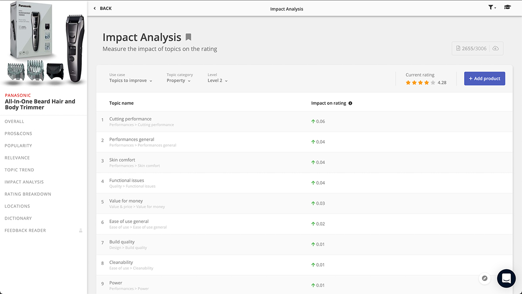The height and width of the screenshot is (294, 522).
Task: Click the Feedback Reader lock icon
Action: 80,231
